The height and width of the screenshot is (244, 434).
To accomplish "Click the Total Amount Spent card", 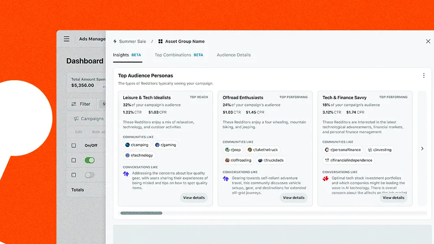I will 86,83.
